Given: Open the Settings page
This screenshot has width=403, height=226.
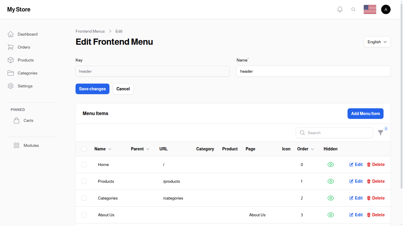Looking at the screenshot, I should (25, 86).
